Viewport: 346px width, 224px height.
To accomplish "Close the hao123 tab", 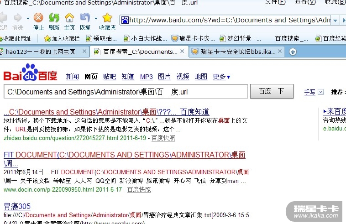I will [x=84, y=51].
